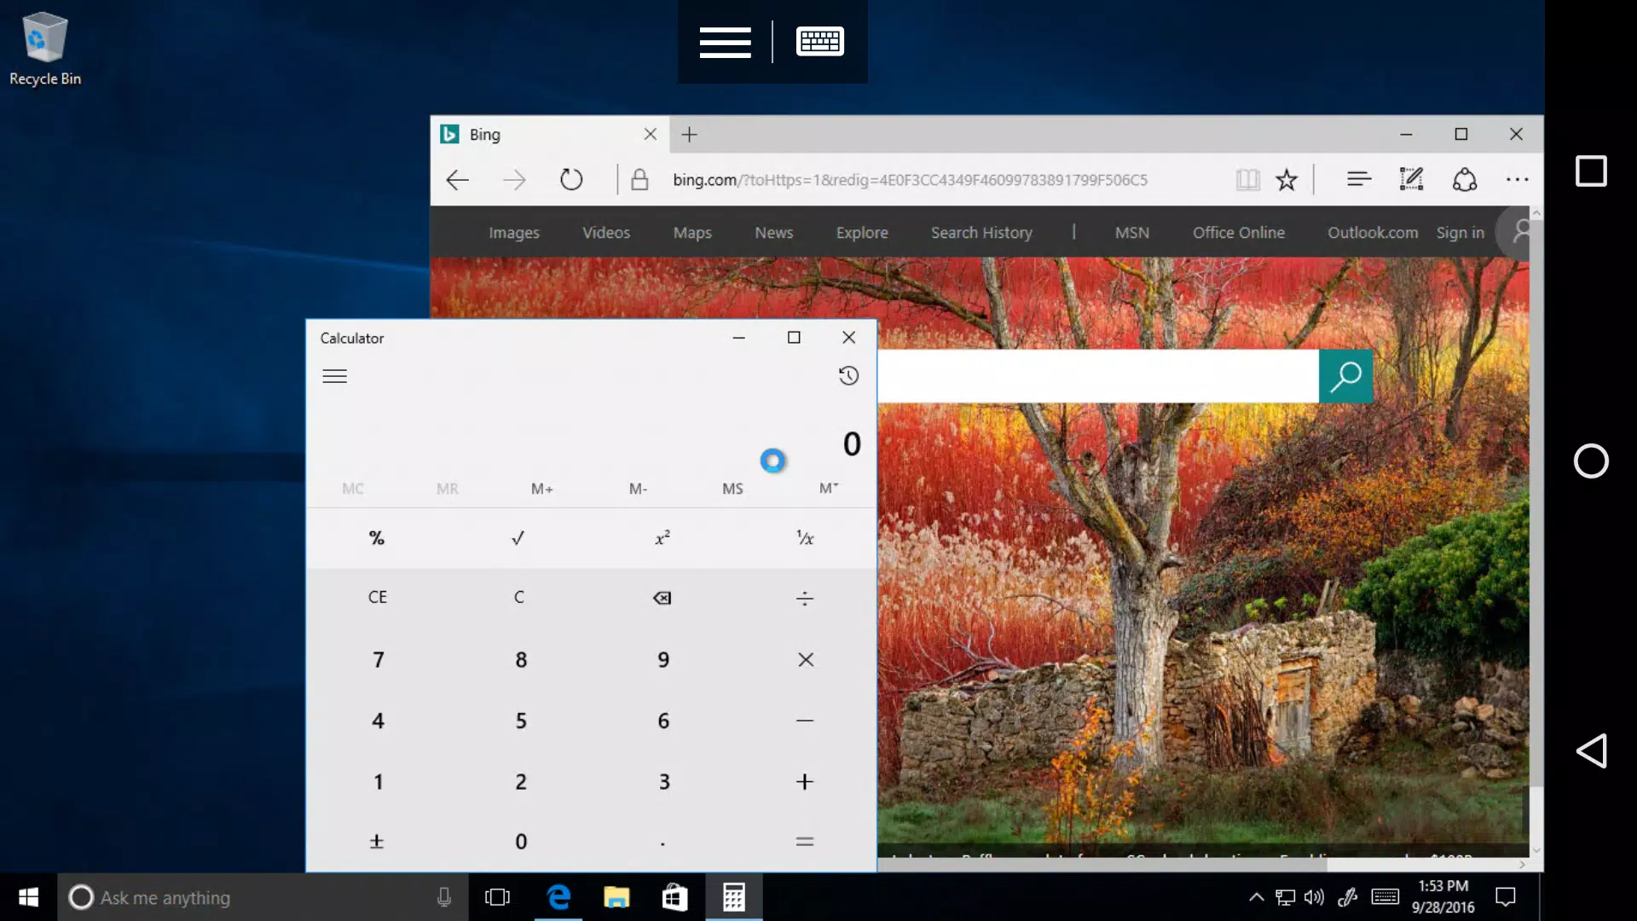Expand Bing Explore menu item
Screen dimensions: 1637x921
[862, 232]
